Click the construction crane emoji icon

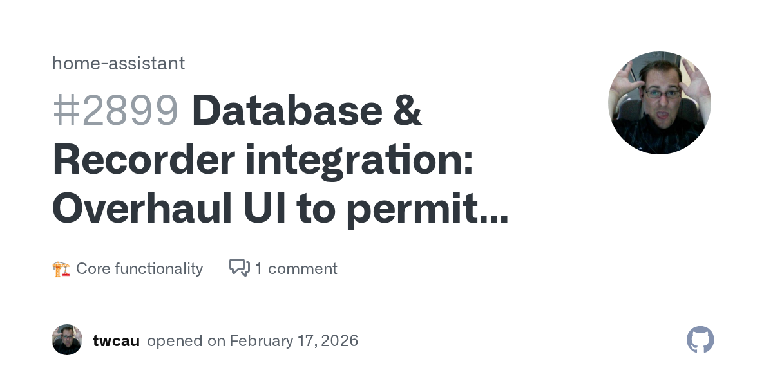point(61,269)
